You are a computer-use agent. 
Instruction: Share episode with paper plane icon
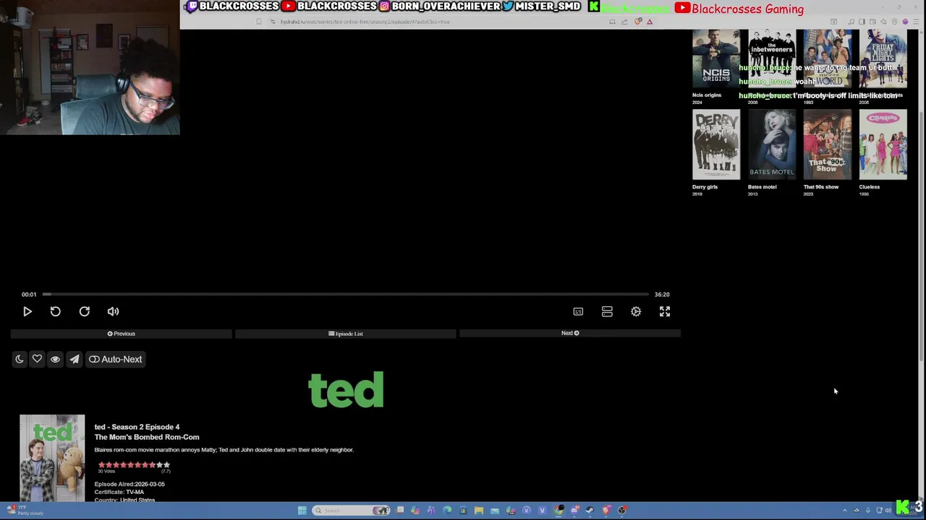coord(75,359)
